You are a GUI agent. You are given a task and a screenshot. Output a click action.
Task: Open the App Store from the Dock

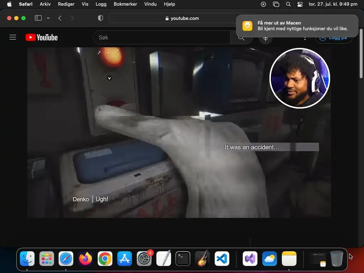pos(124,259)
